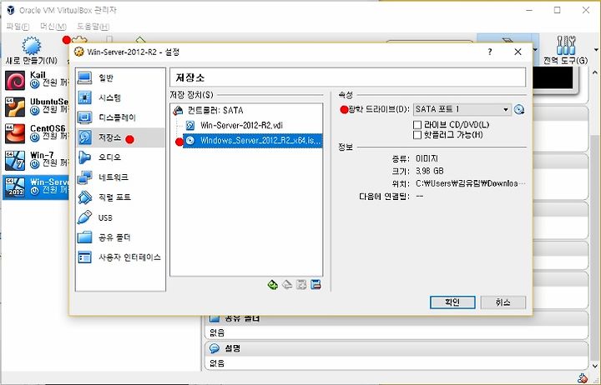Click the optical disk chooser icon beside SATA 포트 1
Screen dimensions: 601x385
[519, 109]
